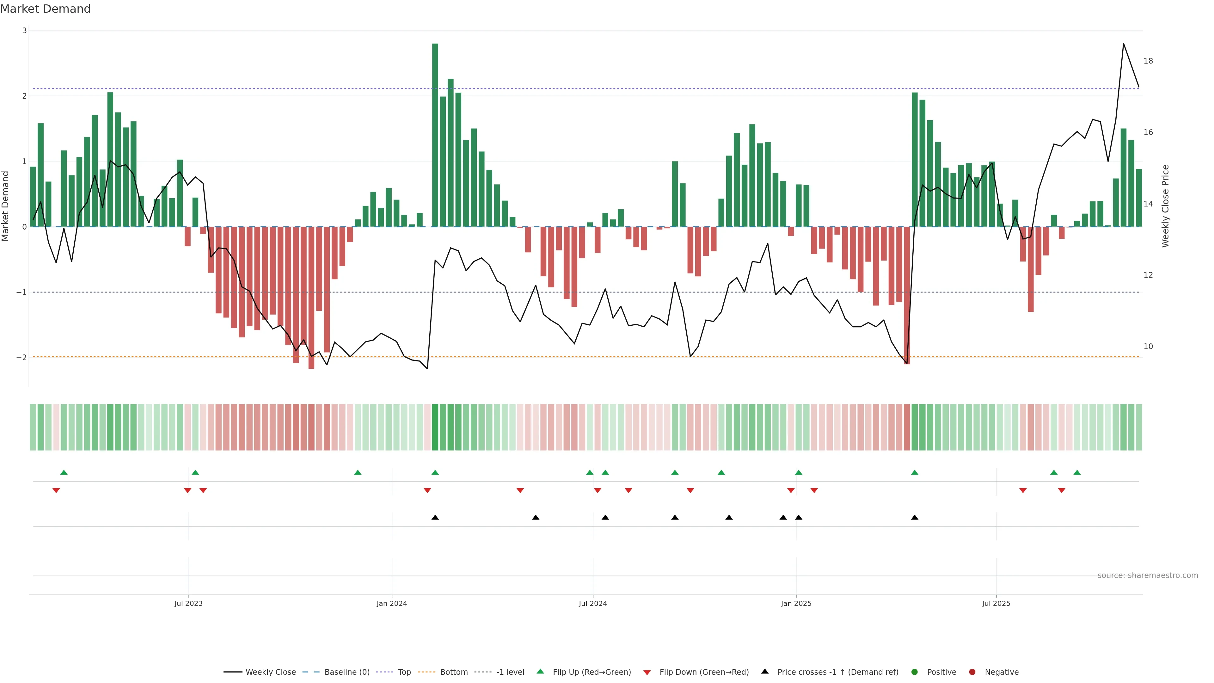Select the last green Flip Up marker
The image size is (1214, 683).
pos(1077,472)
